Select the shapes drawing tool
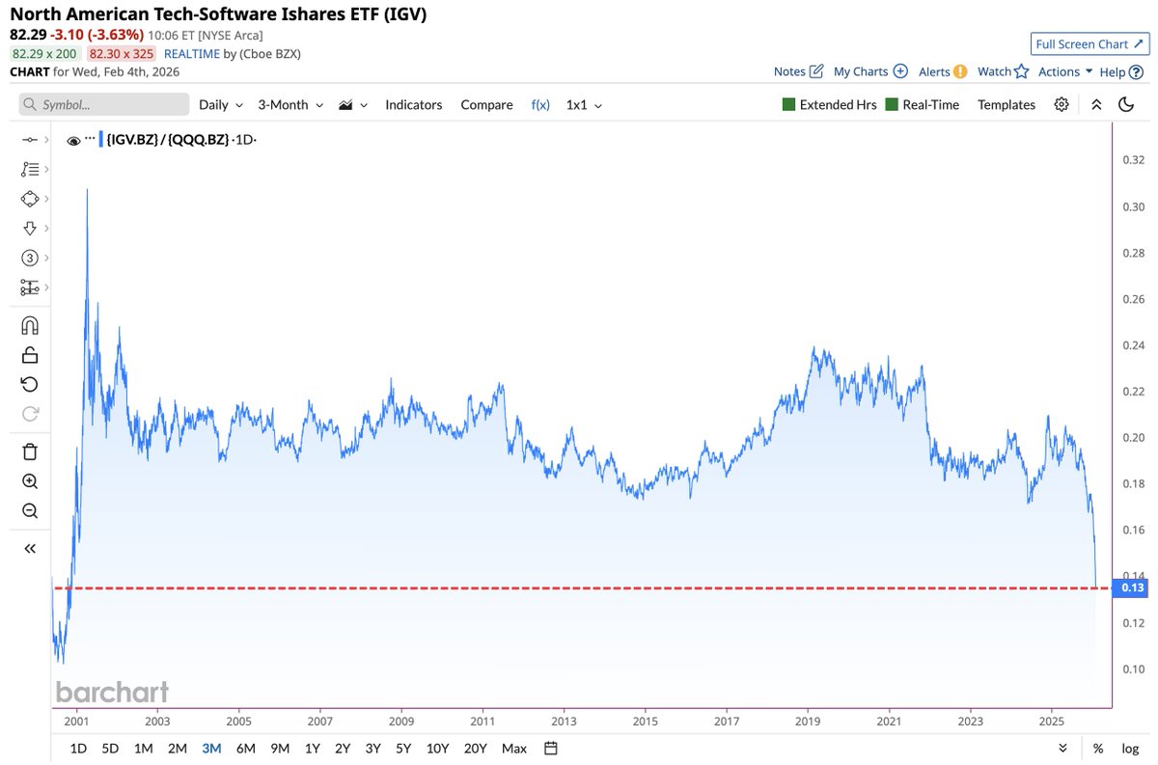Image resolution: width=1158 pixels, height=765 pixels. point(29,199)
